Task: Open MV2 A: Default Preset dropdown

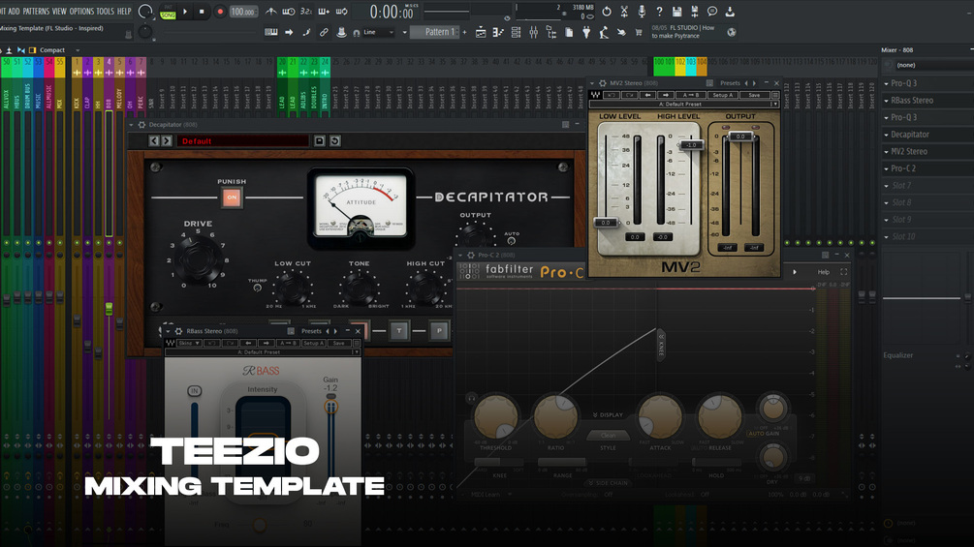Action: [683, 105]
